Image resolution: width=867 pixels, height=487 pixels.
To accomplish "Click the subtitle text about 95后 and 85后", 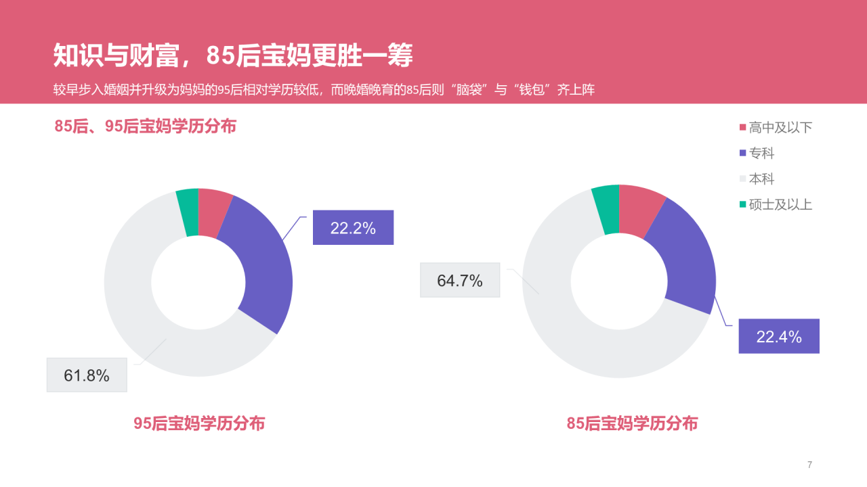I will (324, 89).
